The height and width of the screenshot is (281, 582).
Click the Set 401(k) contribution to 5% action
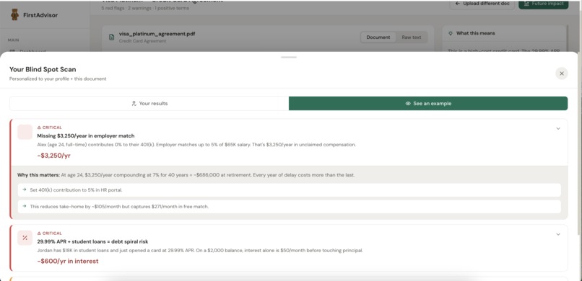coord(289,190)
